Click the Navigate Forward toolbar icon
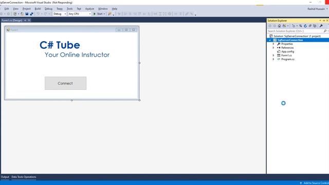The width and height of the screenshot is (329, 185). (8, 14)
